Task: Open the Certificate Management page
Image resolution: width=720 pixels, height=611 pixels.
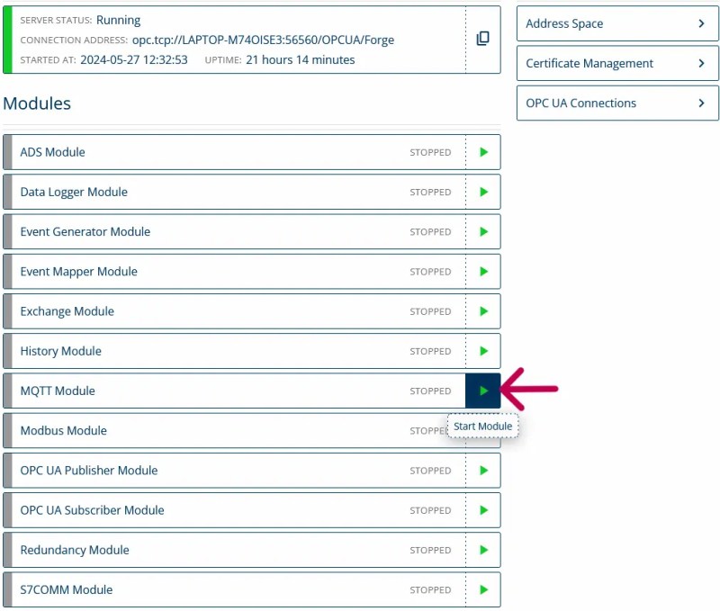Action: coord(617,63)
